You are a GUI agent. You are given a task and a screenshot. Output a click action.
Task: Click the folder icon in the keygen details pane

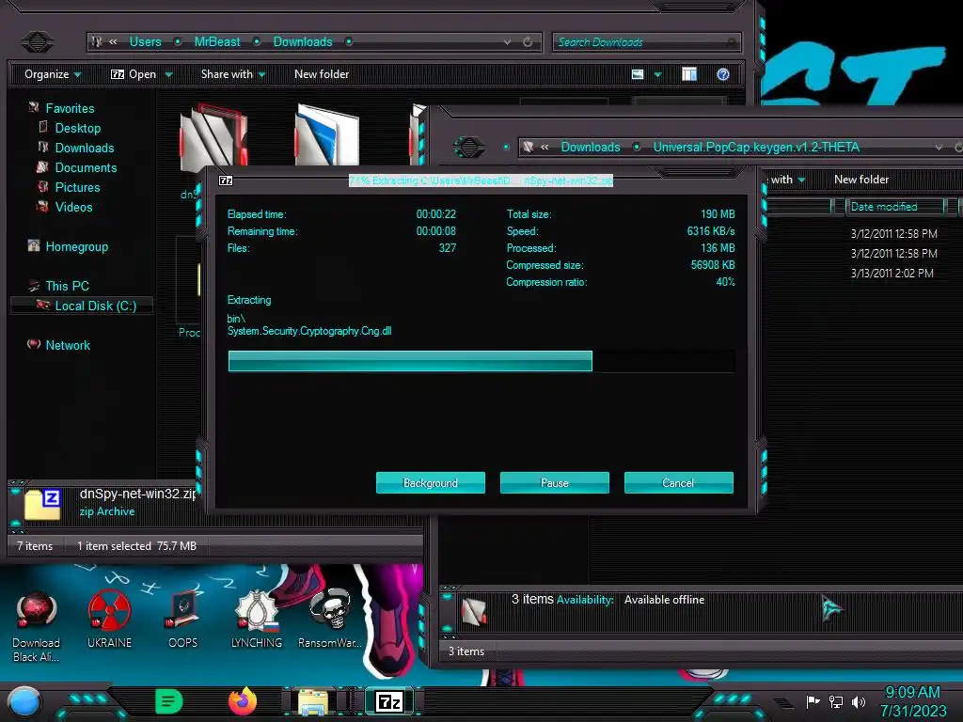coord(474,611)
